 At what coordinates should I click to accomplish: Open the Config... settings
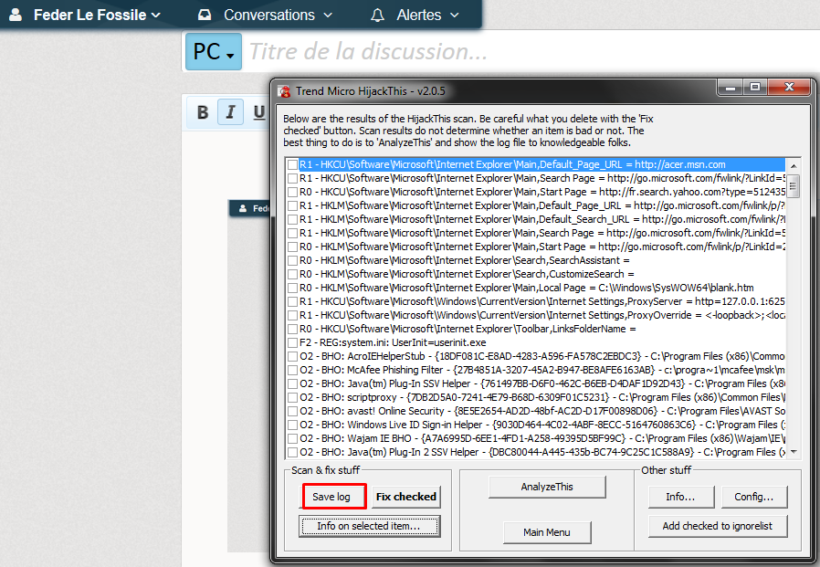(x=754, y=497)
